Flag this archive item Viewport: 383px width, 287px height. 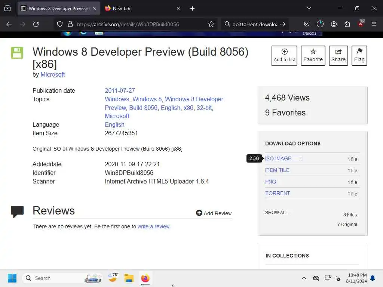coord(359,56)
